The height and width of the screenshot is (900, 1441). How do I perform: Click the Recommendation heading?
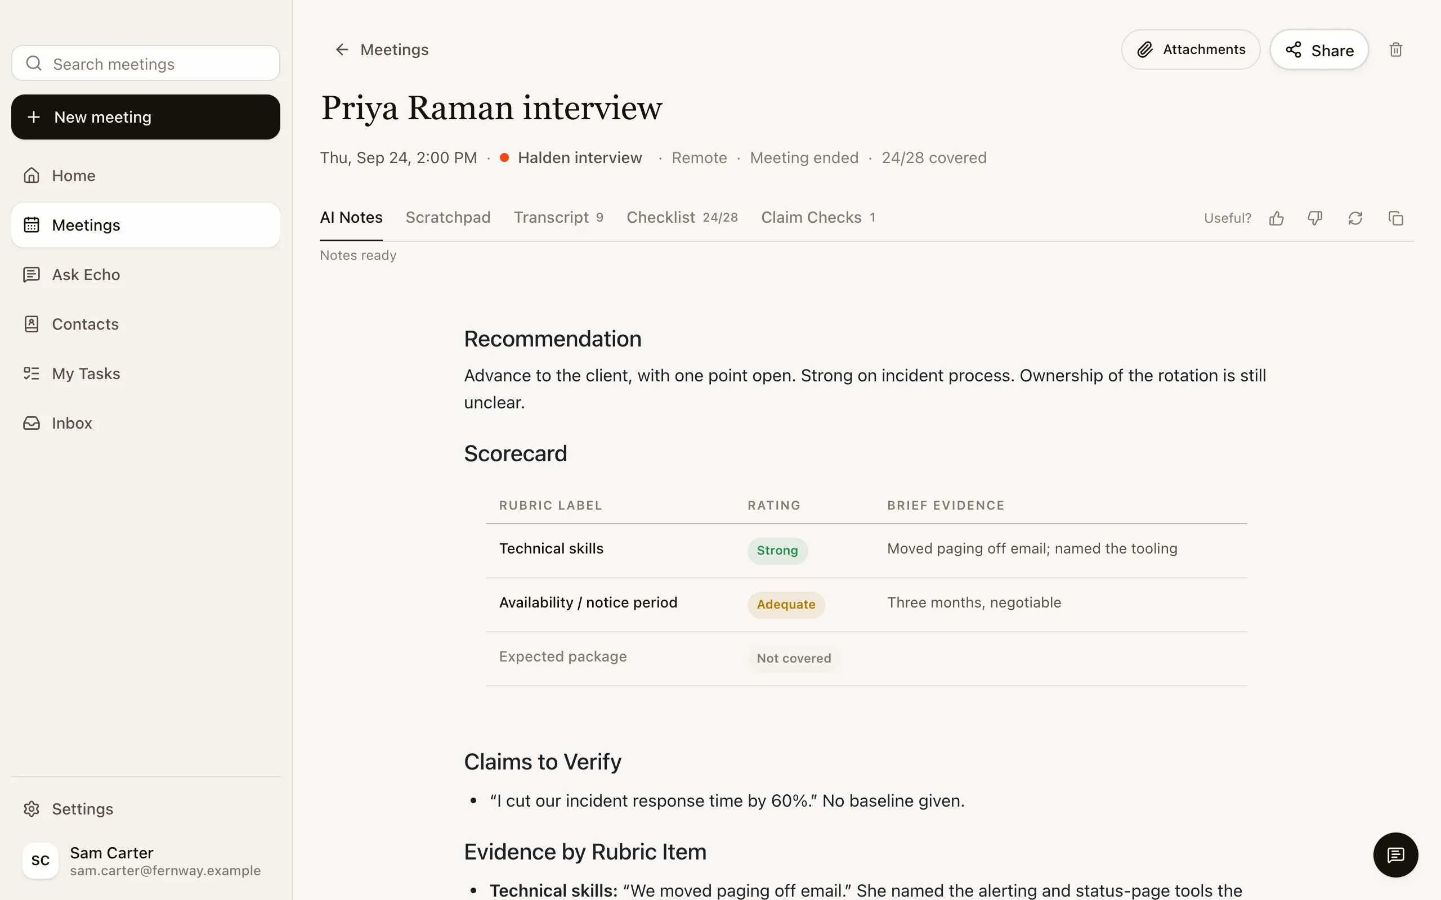553,339
